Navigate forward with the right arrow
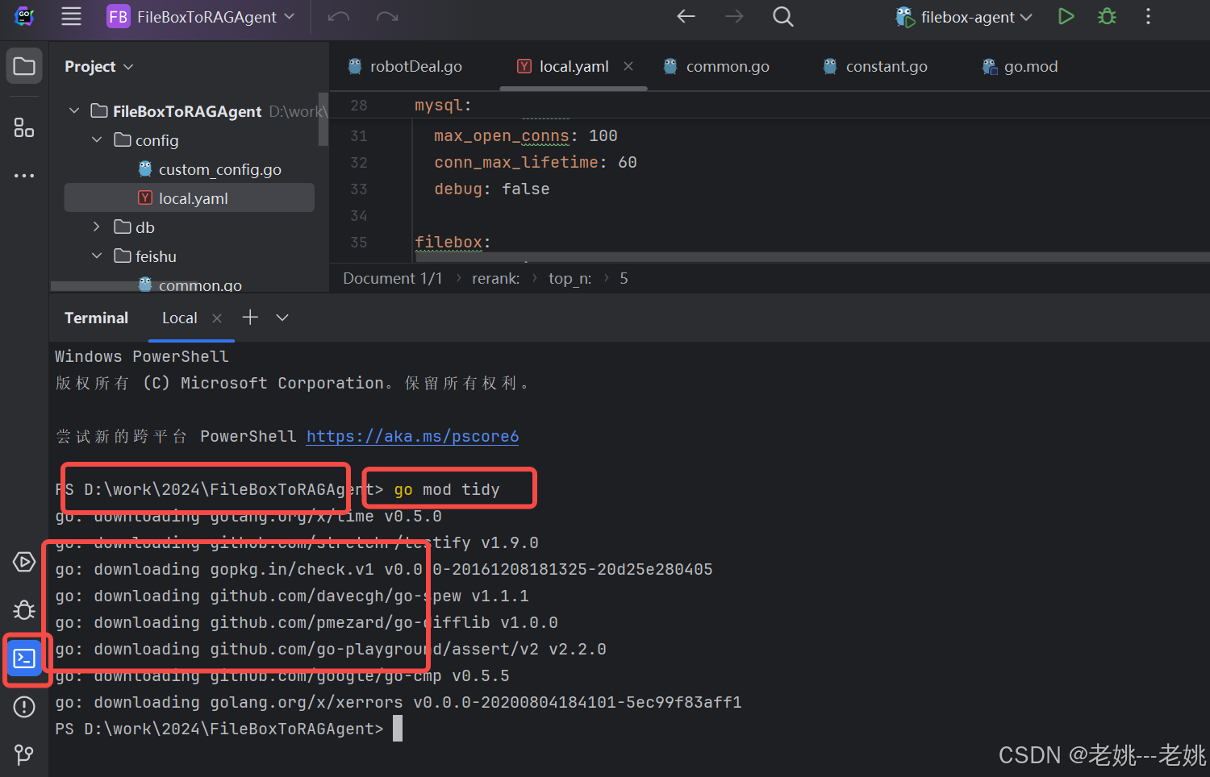The width and height of the screenshot is (1210, 777). (x=734, y=16)
